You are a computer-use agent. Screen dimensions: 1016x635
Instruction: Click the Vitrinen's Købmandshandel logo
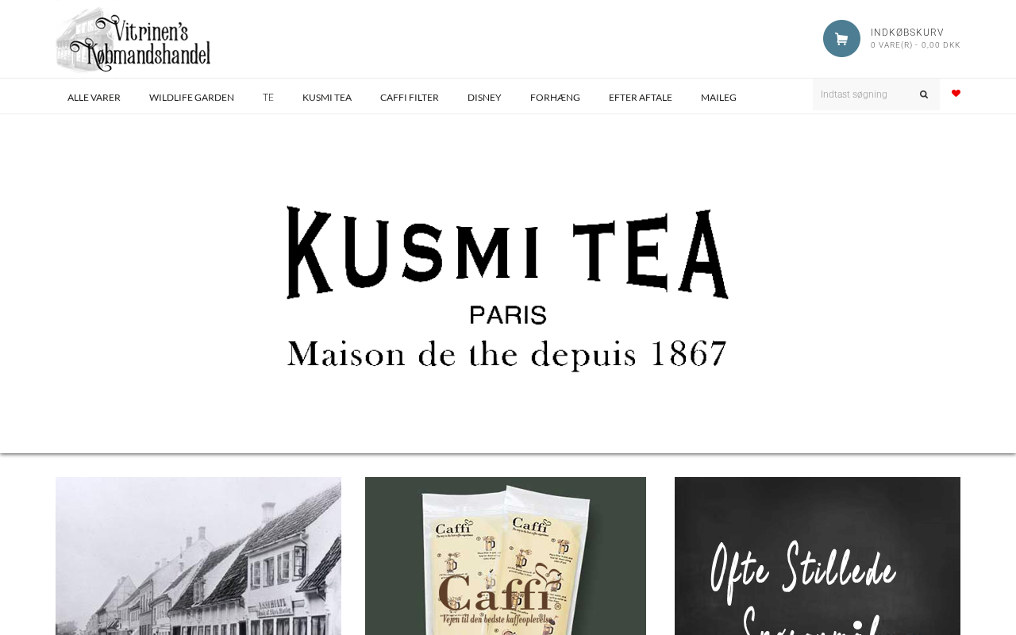coord(133,40)
